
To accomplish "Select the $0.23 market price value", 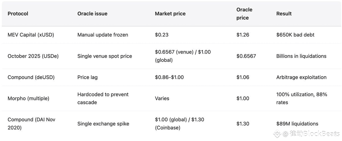I will pyautogui.click(x=161, y=35).
